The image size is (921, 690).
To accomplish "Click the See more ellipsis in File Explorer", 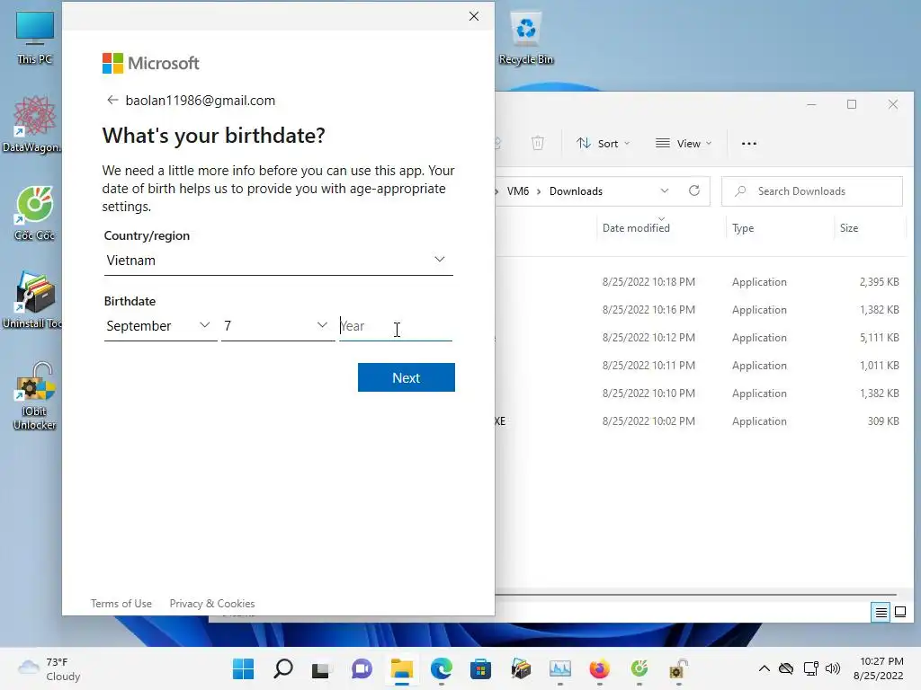I will 749,143.
